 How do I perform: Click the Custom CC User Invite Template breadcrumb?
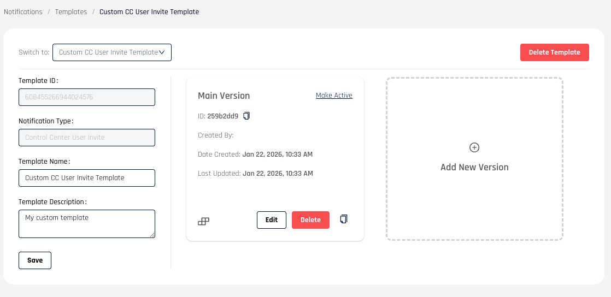pos(149,12)
